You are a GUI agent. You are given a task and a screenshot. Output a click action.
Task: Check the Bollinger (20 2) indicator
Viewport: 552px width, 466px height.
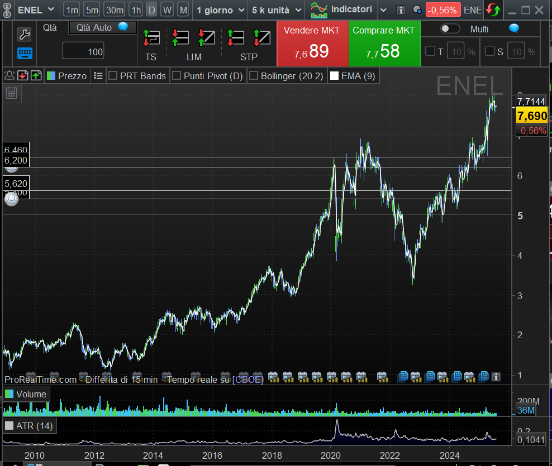point(253,75)
